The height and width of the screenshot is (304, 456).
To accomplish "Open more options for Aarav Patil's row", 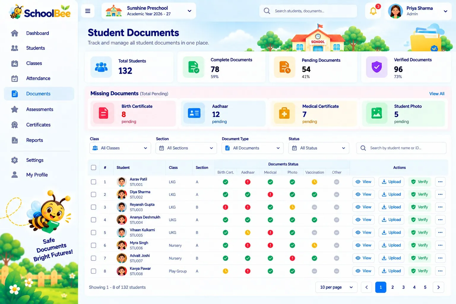I will (440, 182).
